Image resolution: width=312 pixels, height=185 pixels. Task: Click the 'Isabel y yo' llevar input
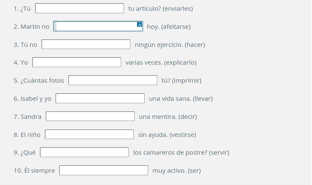pyautogui.click(x=100, y=98)
